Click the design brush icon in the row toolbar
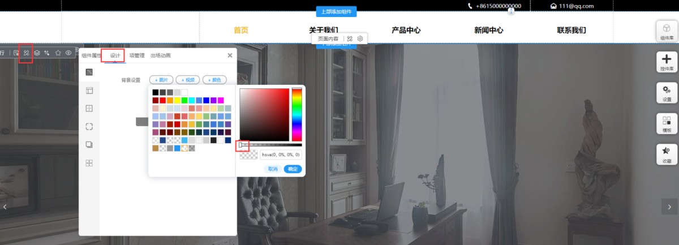679x245 pixels. click(x=26, y=53)
